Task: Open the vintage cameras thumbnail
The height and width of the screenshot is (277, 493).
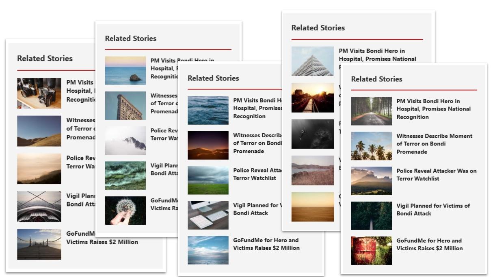Action: click(x=39, y=93)
